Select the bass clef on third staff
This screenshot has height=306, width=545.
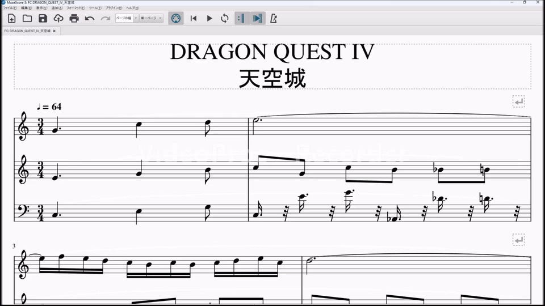(x=24, y=210)
